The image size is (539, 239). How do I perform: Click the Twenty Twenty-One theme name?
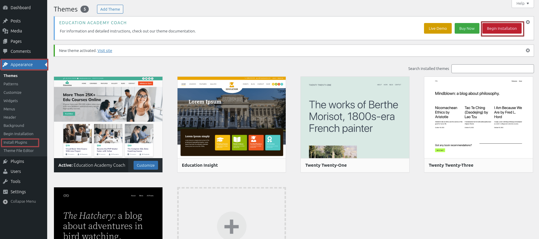326,165
